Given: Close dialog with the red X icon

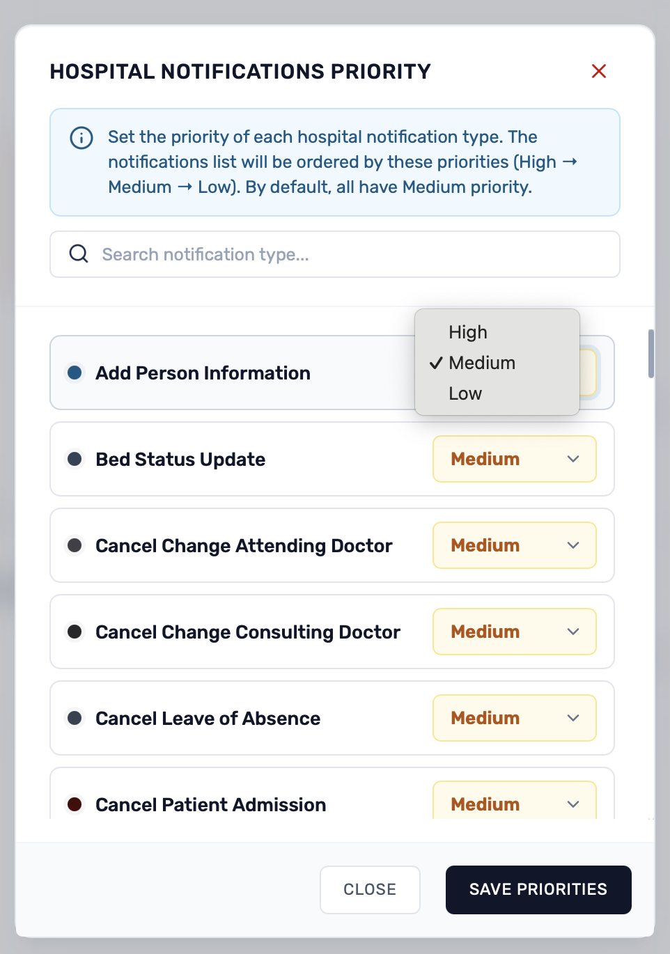Looking at the screenshot, I should [598, 71].
